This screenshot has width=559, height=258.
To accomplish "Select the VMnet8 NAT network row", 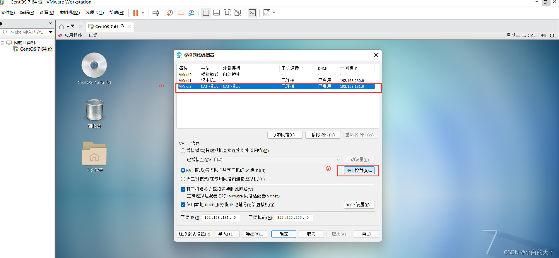I will (277, 86).
